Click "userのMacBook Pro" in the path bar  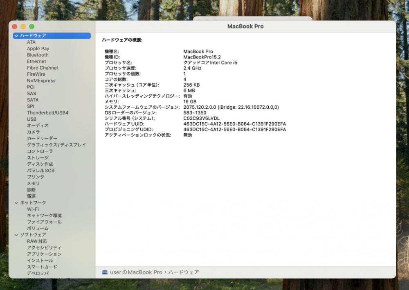pos(136,272)
